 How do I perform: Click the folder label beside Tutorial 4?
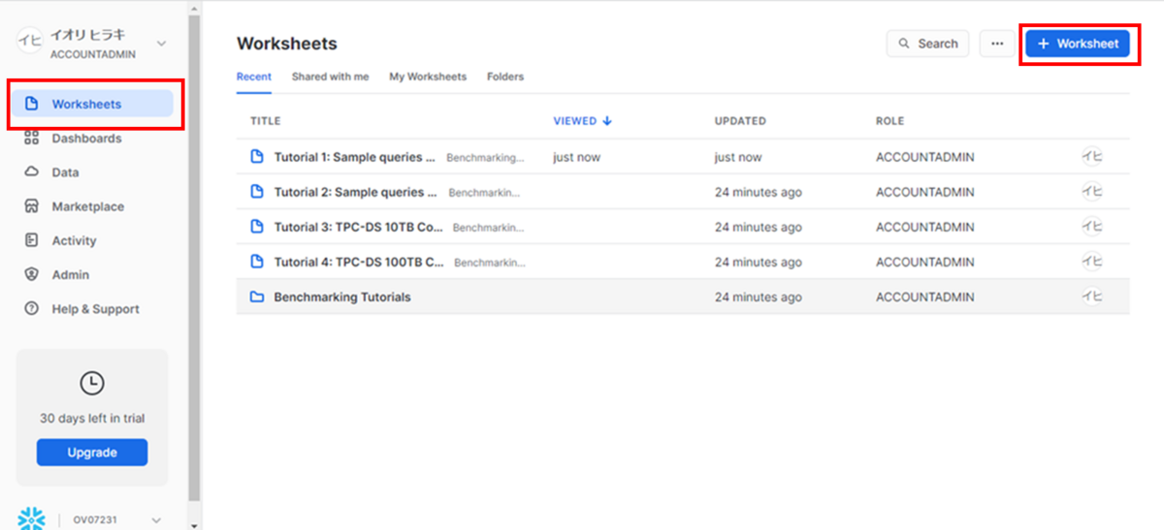[x=489, y=262]
